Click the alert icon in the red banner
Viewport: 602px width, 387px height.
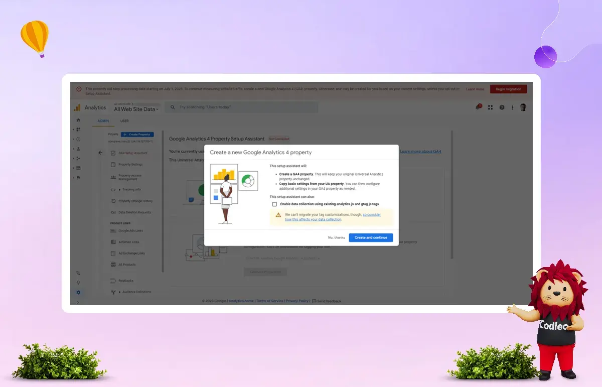(79, 89)
